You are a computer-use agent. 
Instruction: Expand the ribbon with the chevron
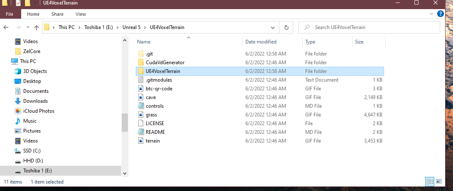(431, 14)
